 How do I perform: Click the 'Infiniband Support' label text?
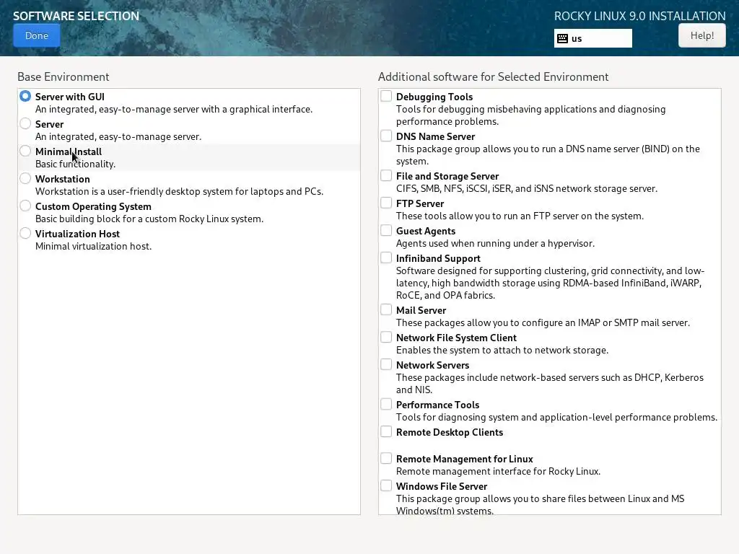[x=438, y=258]
